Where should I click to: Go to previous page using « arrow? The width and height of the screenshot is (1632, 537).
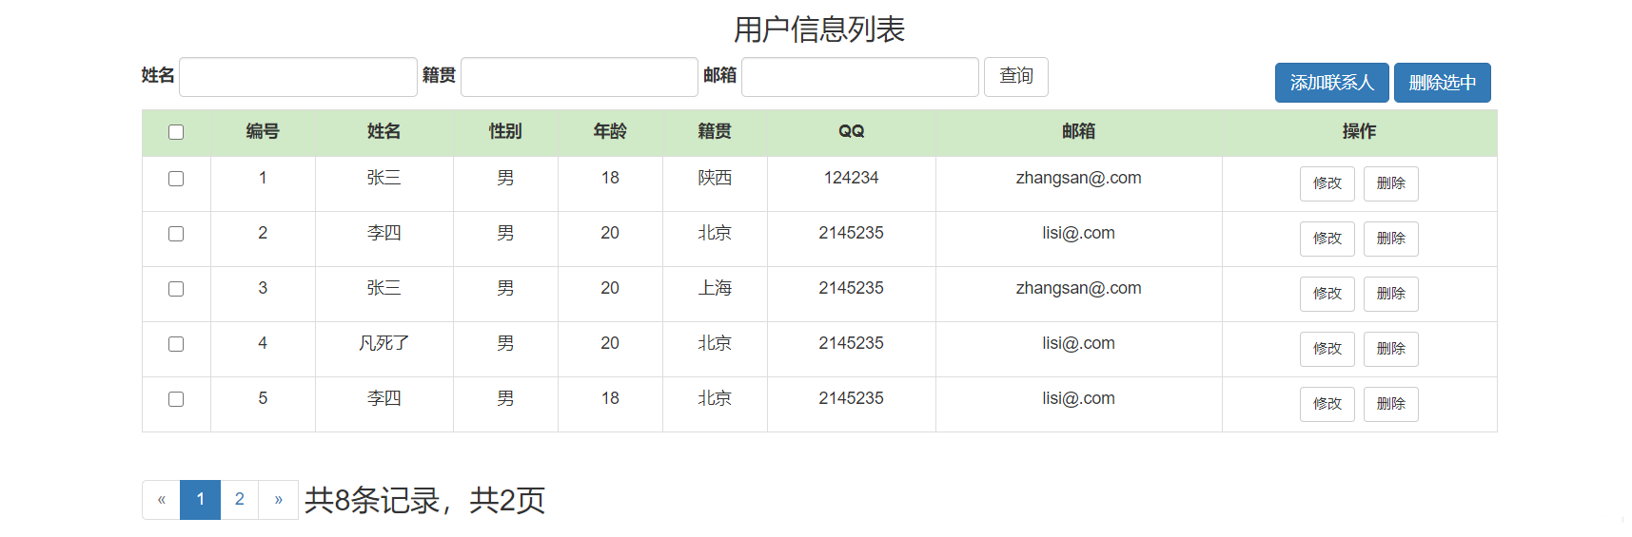pyautogui.click(x=162, y=500)
